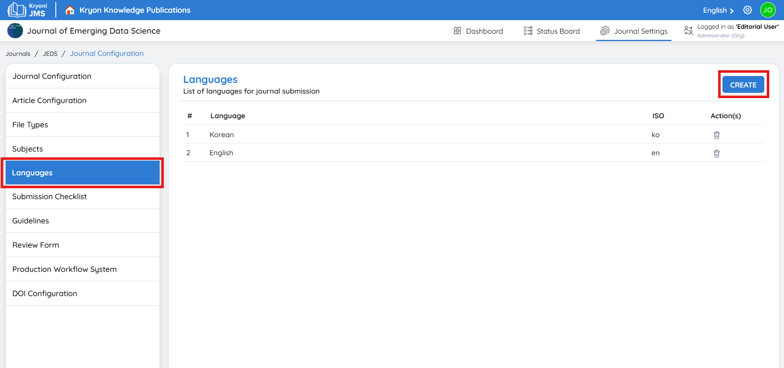Delete the Korean language row
Viewport: 784px width, 368px height.
tap(716, 135)
